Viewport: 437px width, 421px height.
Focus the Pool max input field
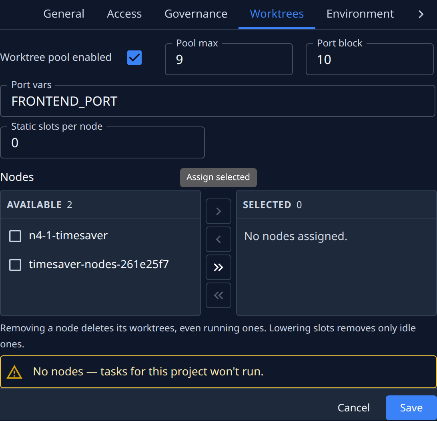pyautogui.click(x=229, y=59)
